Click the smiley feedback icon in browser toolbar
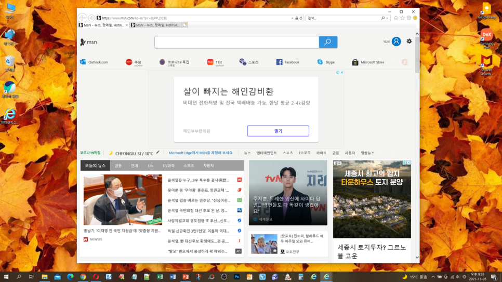Screen dimensions: 502x282 tap(415, 18)
